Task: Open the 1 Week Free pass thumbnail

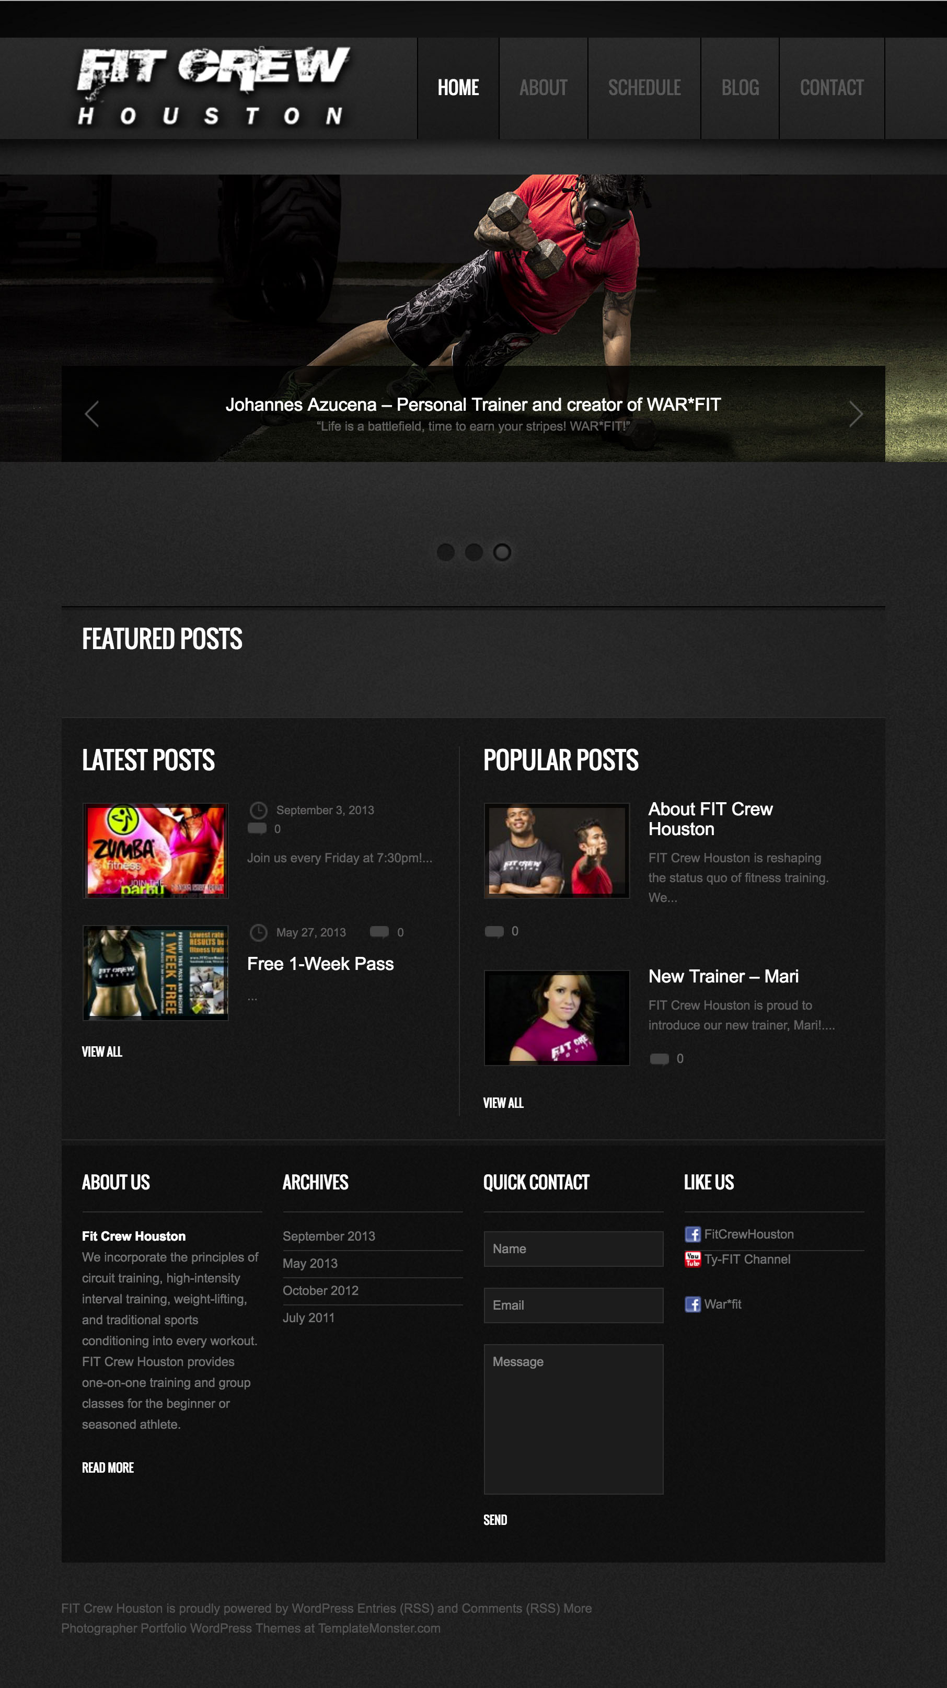Action: 156,973
